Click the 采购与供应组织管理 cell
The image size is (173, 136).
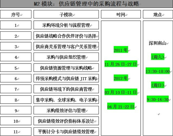coord(66,57)
